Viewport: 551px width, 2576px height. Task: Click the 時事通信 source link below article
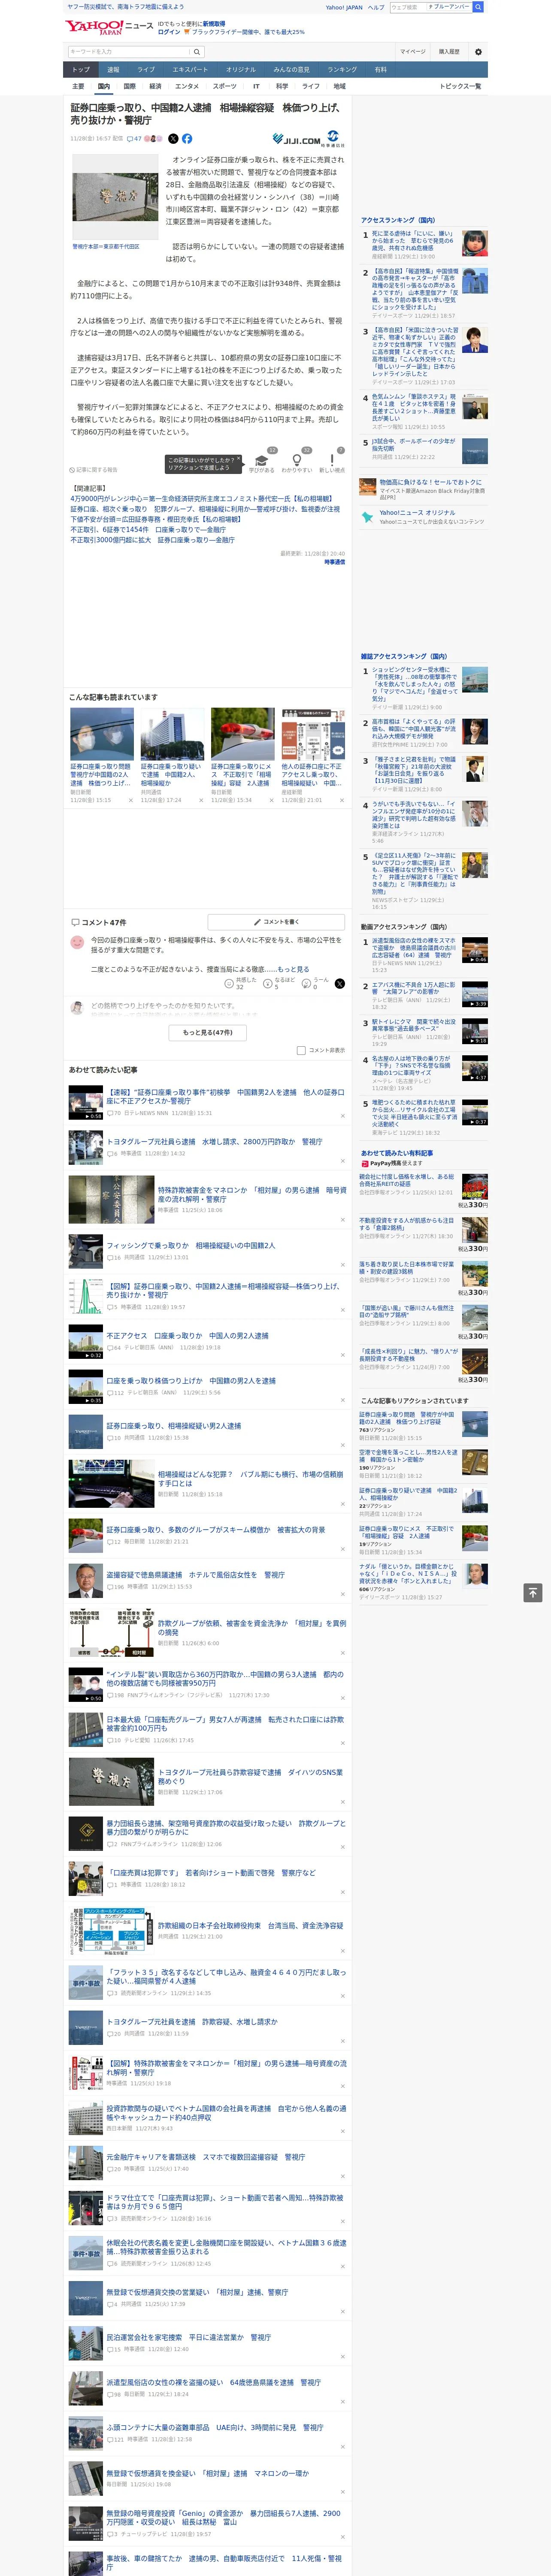[335, 562]
